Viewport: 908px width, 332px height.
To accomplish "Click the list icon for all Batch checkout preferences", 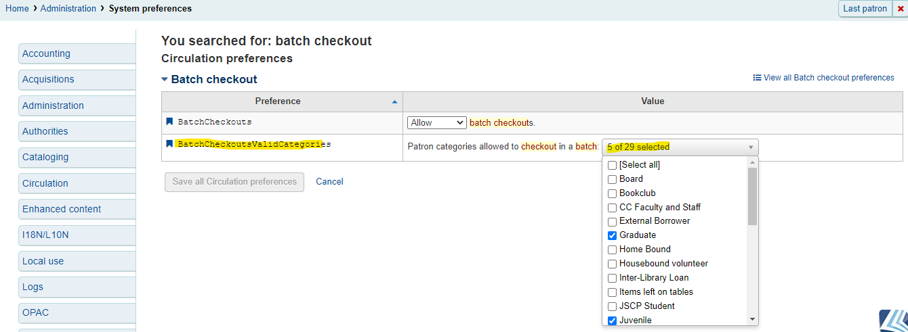I will [x=757, y=78].
